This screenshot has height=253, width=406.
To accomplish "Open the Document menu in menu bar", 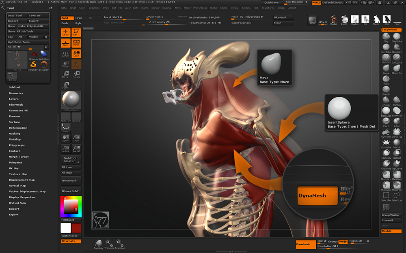I will (x=94, y=8).
